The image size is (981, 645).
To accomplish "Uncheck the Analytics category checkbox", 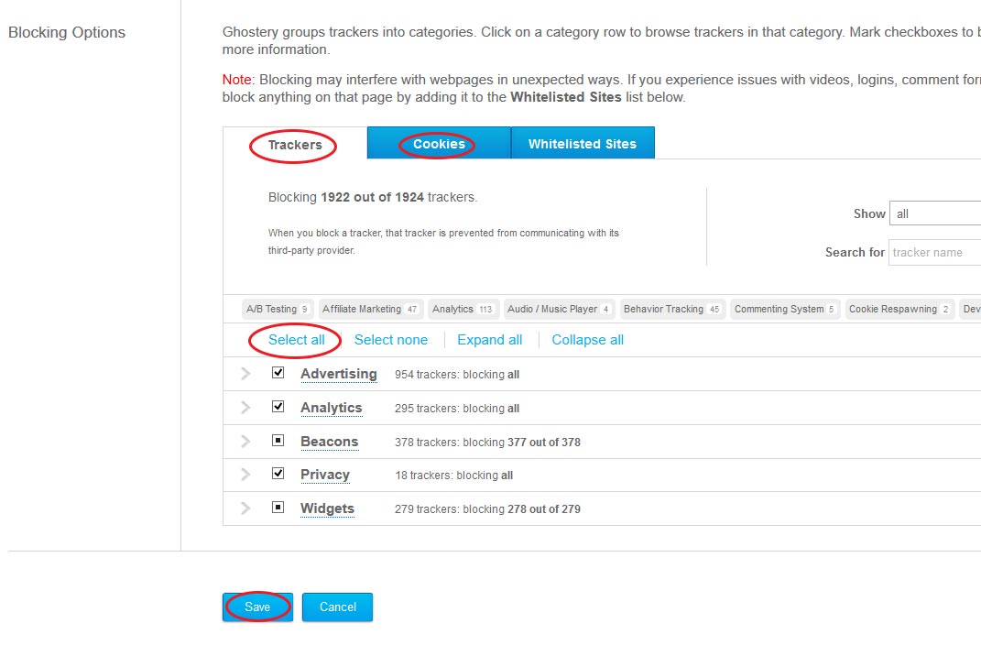I will coord(278,407).
